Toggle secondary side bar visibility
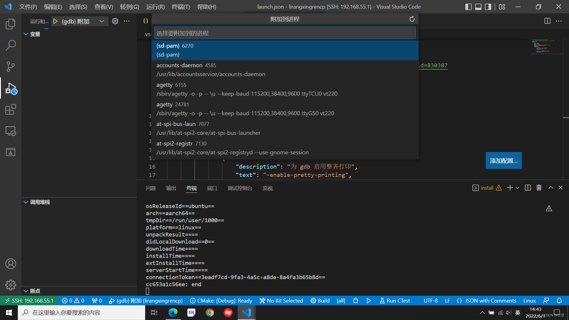The height and width of the screenshot is (320, 569). (x=488, y=7)
